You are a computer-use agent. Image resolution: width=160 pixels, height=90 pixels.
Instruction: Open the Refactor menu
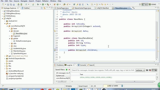pos(45,1)
